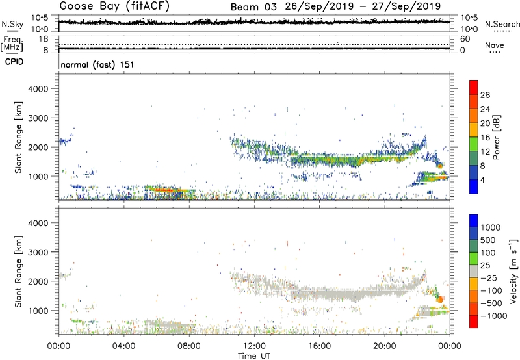Click the 500 label on Velocity colorbar
This screenshot has width=520, height=360.
(488, 240)
